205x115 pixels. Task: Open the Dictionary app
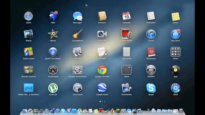[151, 52]
